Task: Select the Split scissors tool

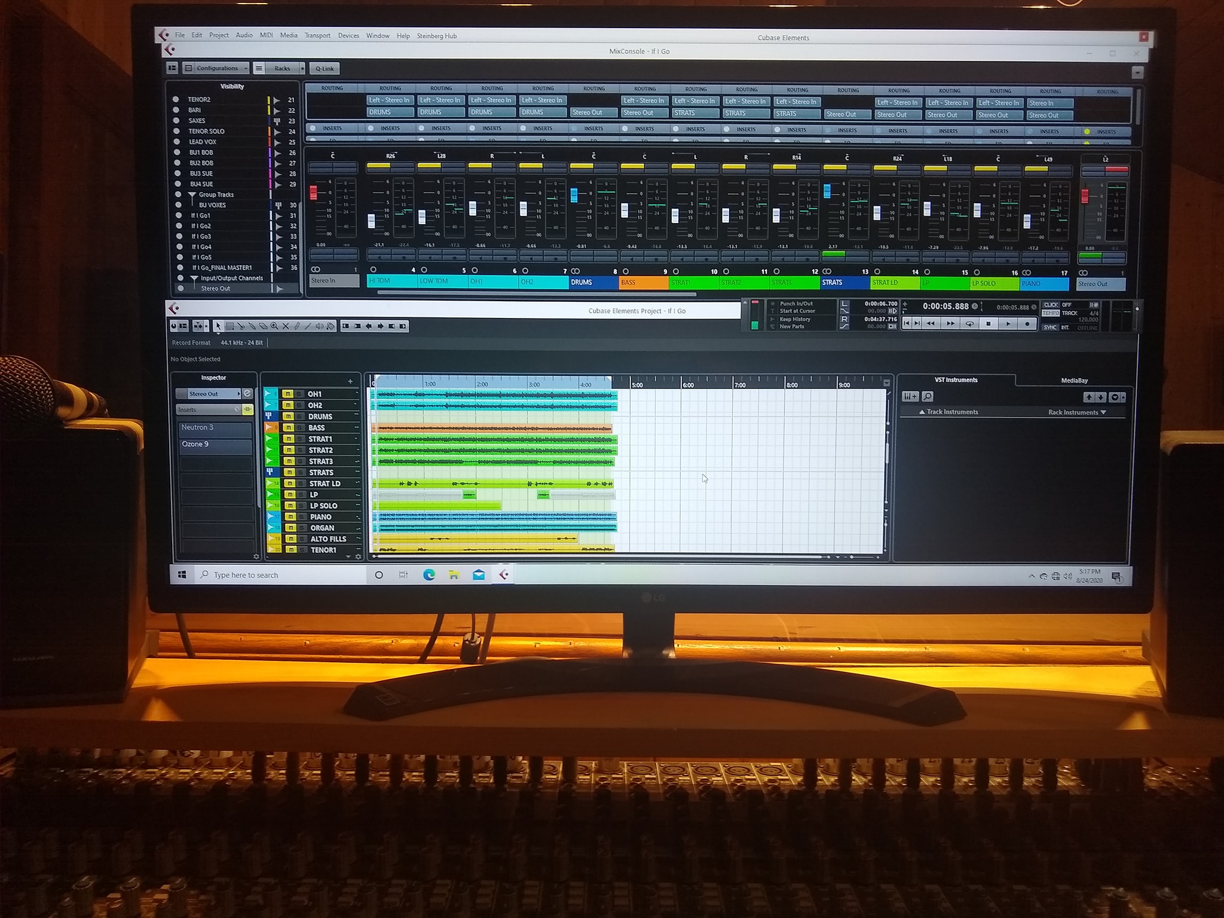Action: coord(241,326)
